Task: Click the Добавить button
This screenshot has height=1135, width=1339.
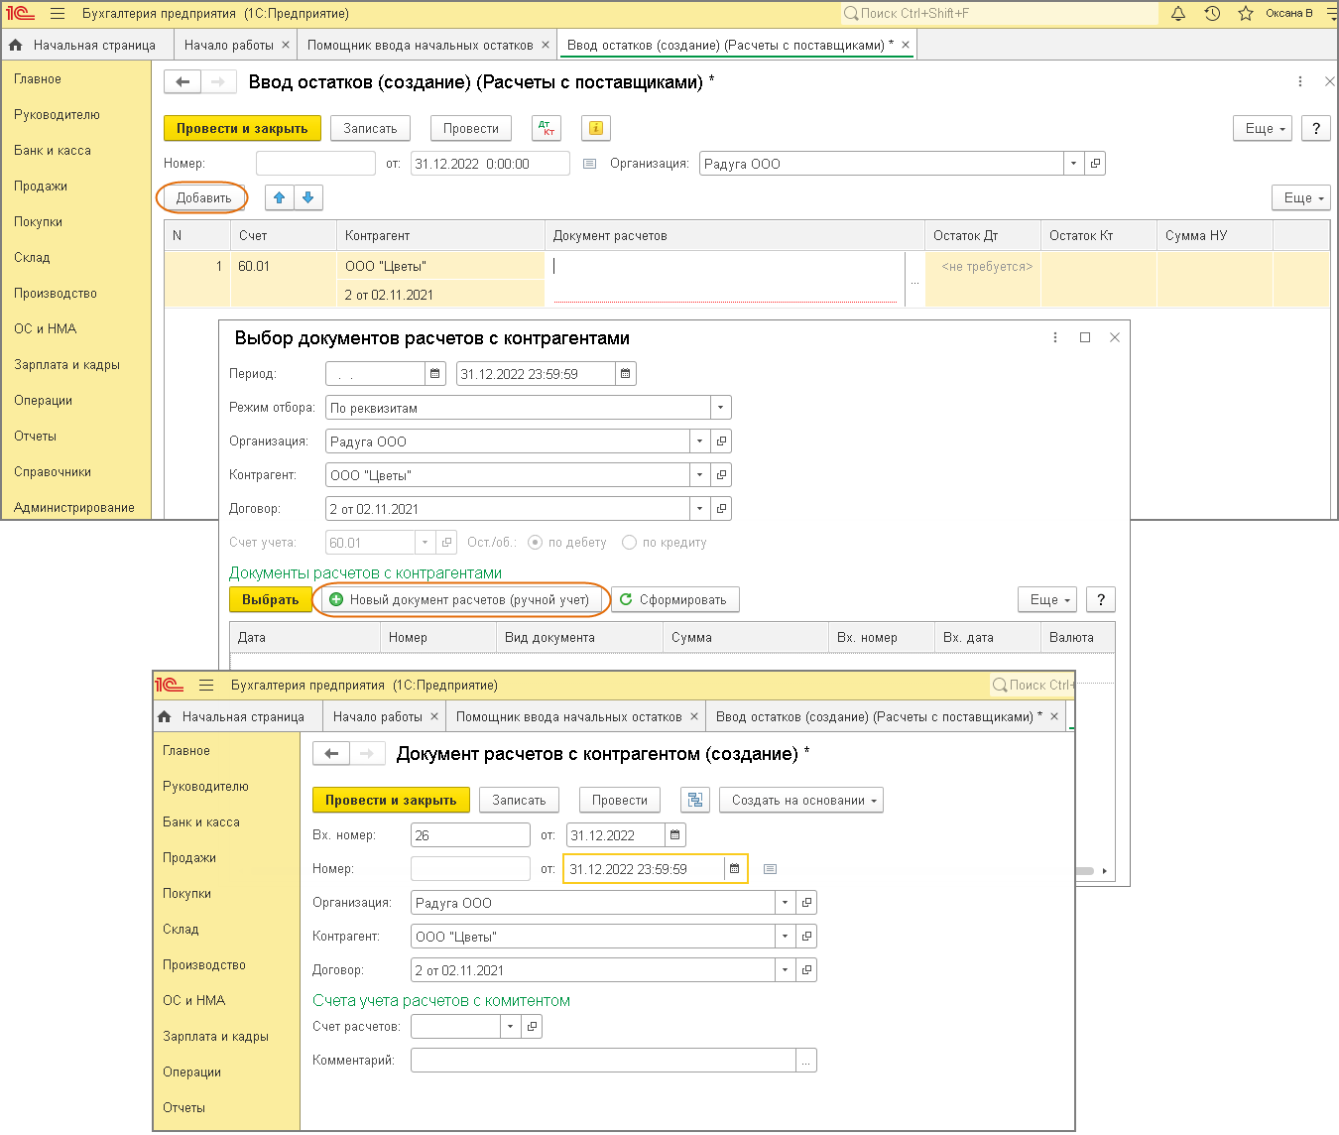Action: coord(204,197)
